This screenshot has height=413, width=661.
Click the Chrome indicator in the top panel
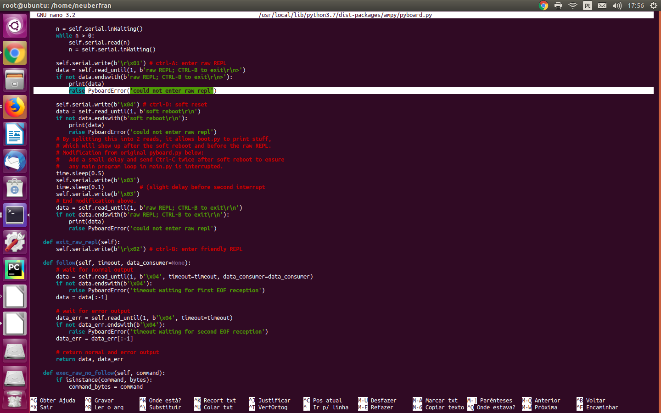coord(543,6)
